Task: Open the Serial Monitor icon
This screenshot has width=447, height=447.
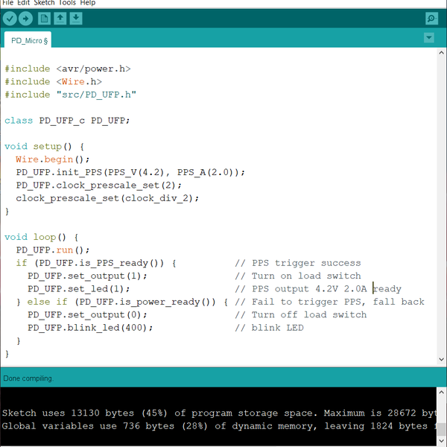Action: [x=431, y=19]
